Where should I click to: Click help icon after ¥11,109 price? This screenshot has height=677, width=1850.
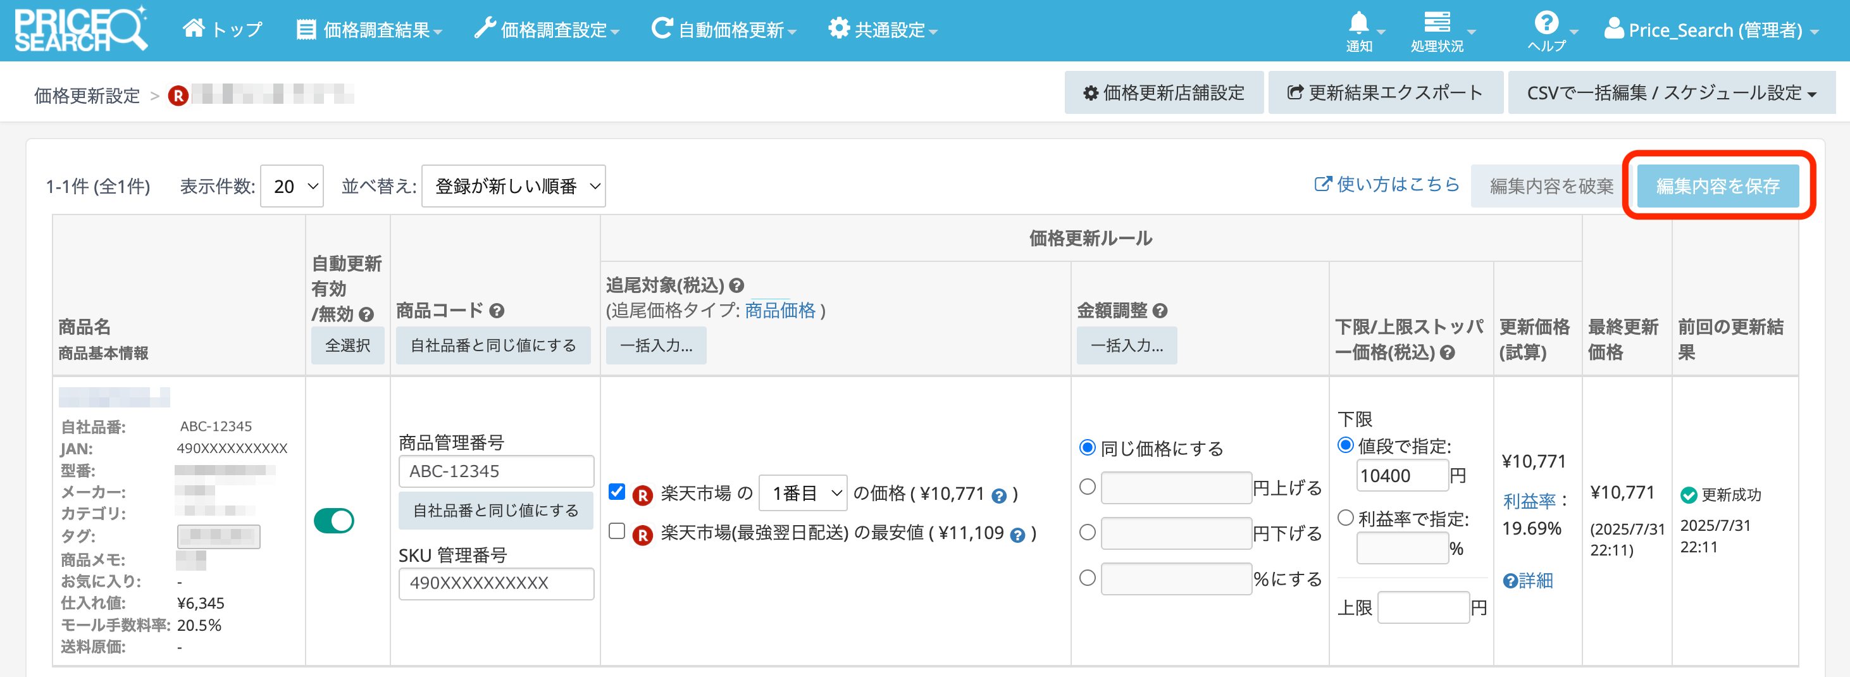click(1017, 535)
